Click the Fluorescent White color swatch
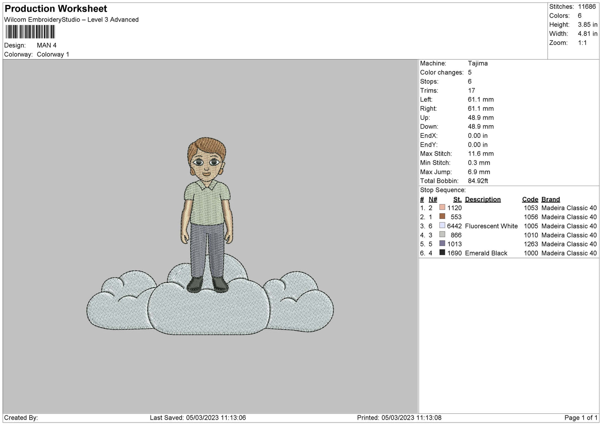The height and width of the screenshot is (425, 602). 442,226
